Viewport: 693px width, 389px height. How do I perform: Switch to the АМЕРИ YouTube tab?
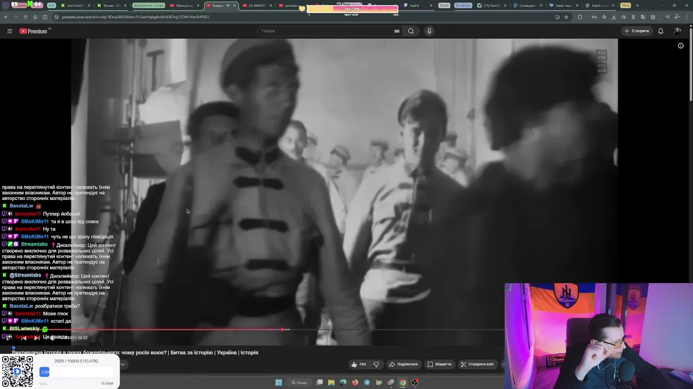click(x=257, y=5)
